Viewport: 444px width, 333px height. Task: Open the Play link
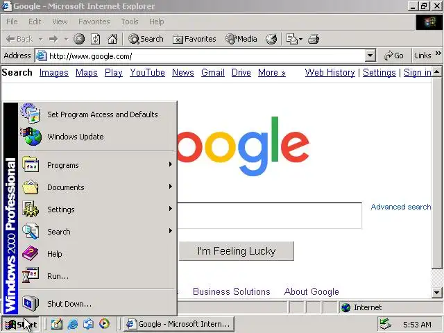point(113,72)
